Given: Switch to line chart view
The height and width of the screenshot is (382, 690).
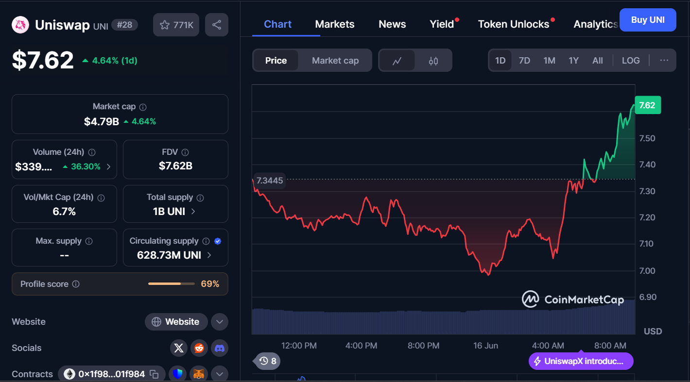Looking at the screenshot, I should coord(397,61).
